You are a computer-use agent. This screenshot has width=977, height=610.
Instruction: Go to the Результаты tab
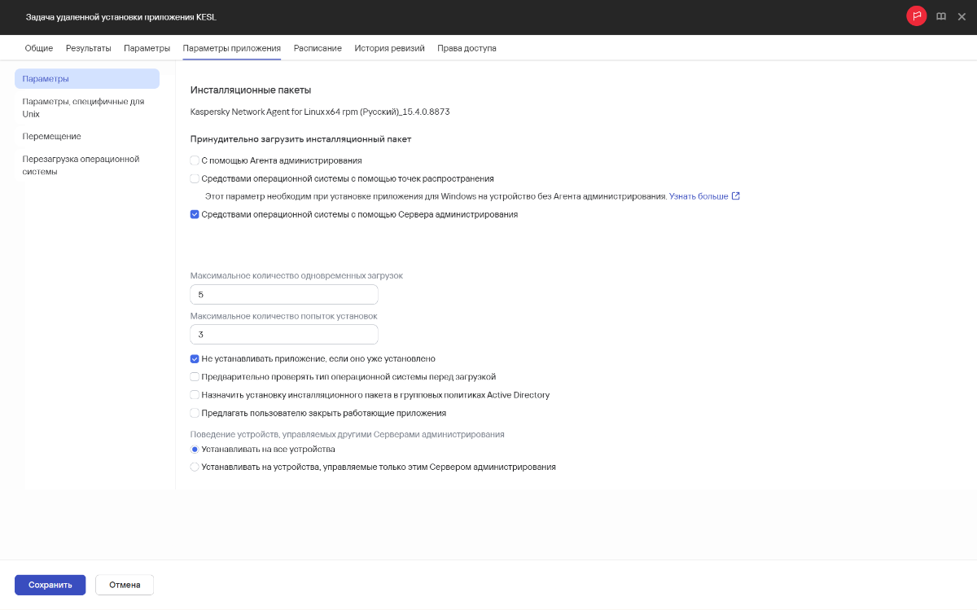pos(88,48)
